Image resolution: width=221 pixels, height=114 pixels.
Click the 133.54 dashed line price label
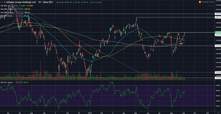pos(218,73)
